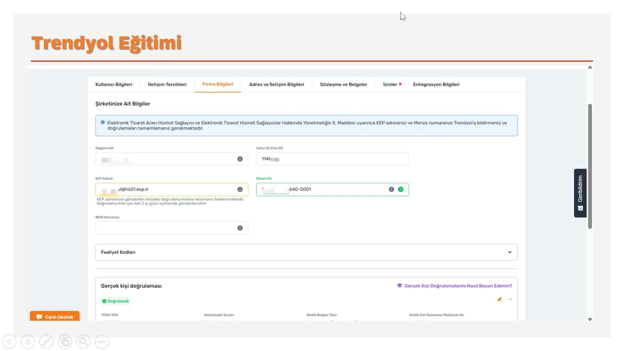Open Entegrasyon Bilgileri tab
The image size is (624, 351).
point(436,84)
